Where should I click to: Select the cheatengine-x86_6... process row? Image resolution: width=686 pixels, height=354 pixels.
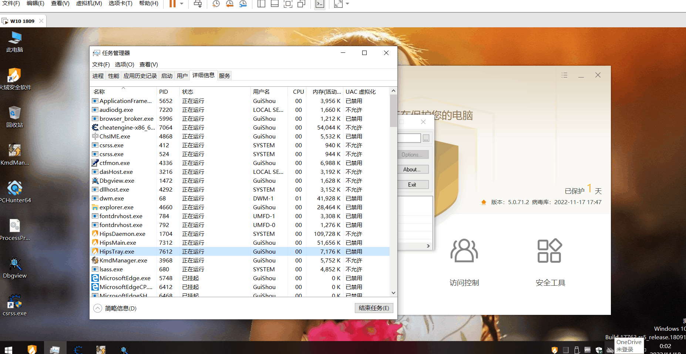click(240, 128)
